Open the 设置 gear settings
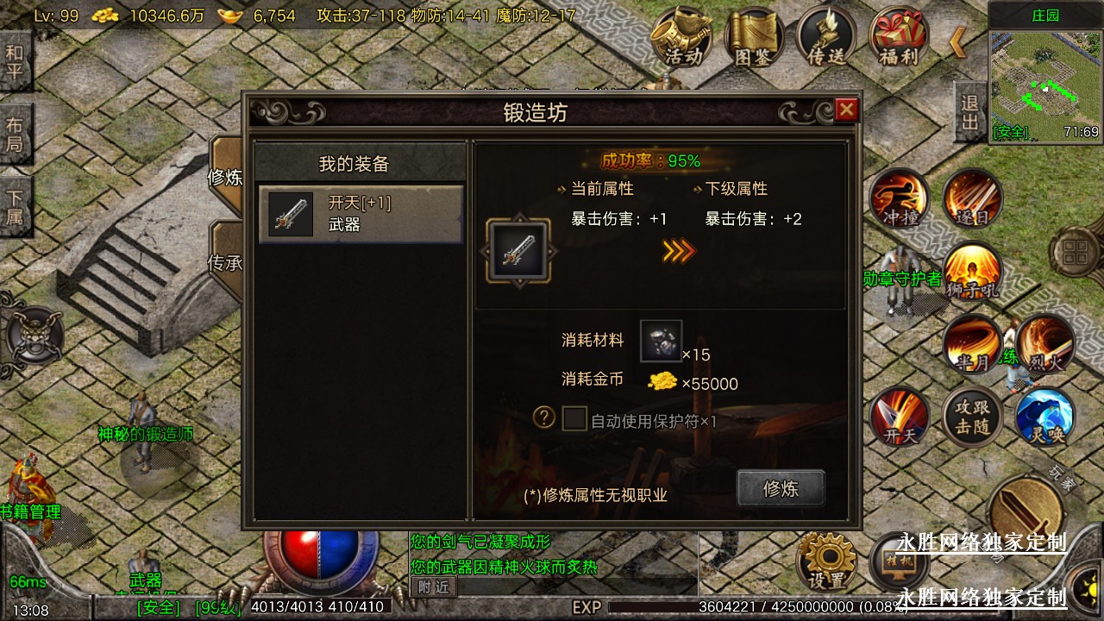The width and height of the screenshot is (1104, 621). coord(826,561)
